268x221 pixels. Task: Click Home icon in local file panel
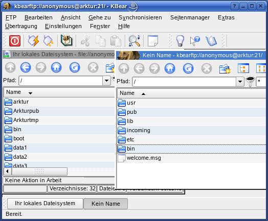(x=56, y=67)
